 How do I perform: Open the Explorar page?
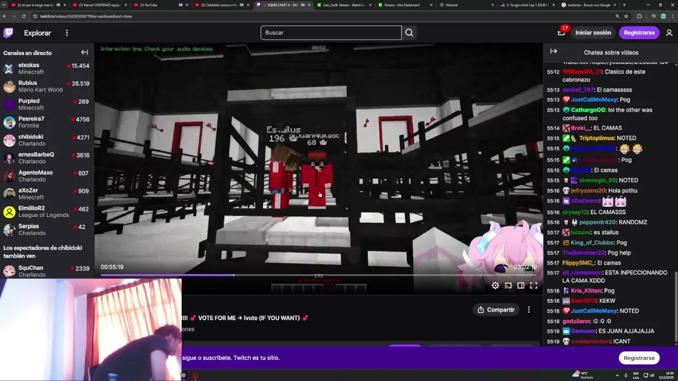pyautogui.click(x=38, y=33)
